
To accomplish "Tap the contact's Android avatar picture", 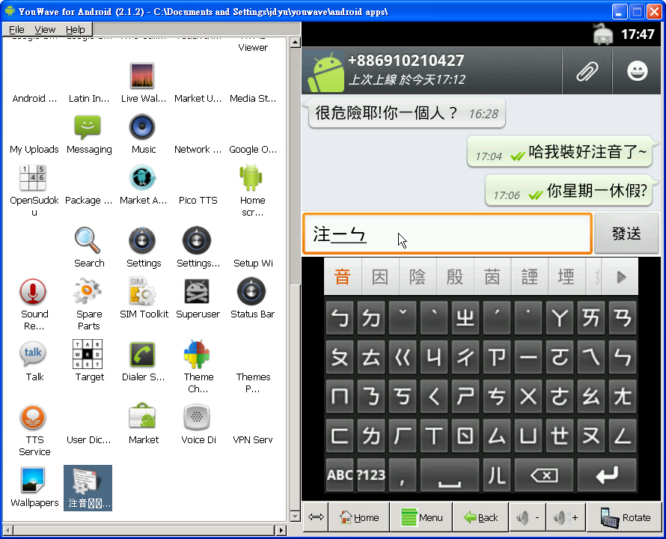I will tap(326, 73).
